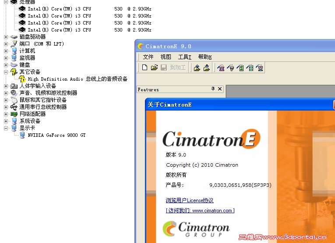Create a new file in CimatronE toolbar
This screenshot has width=335, height=243.
145,68
